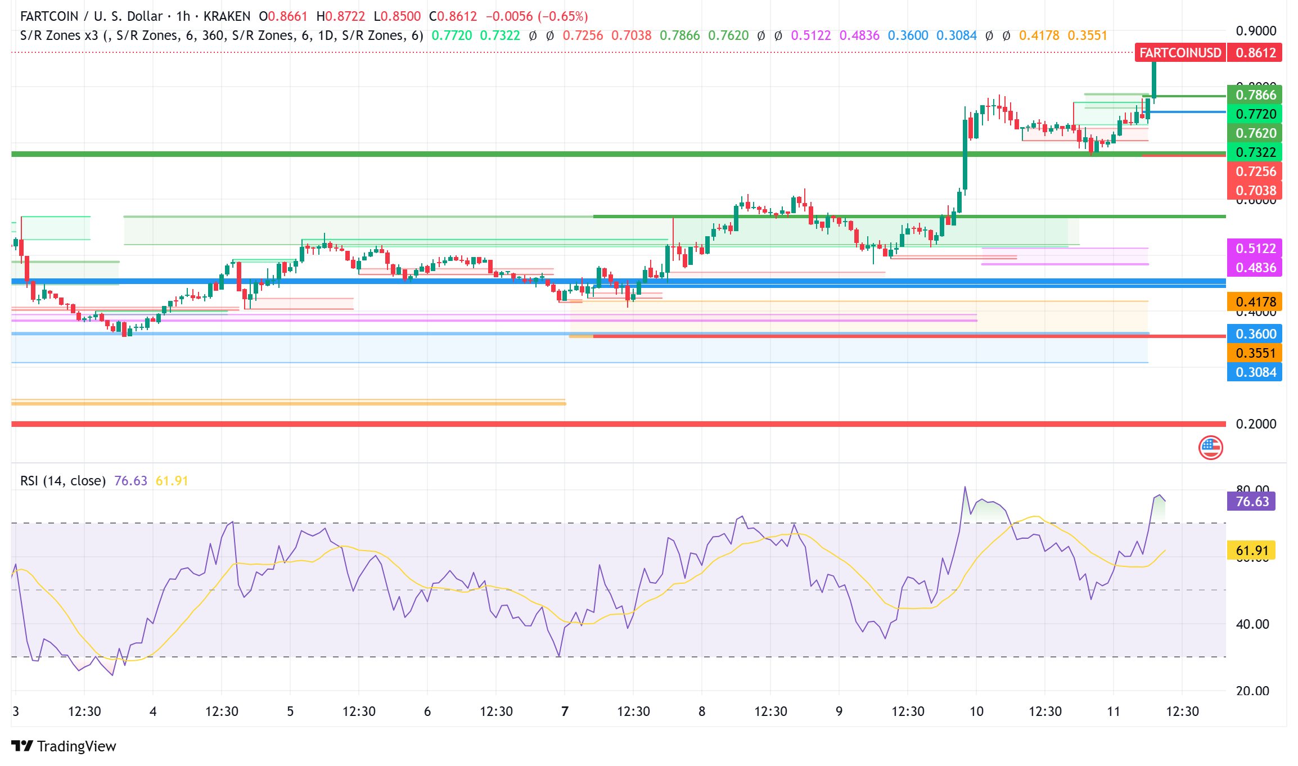
Task: Click the 0.2000 price scale value
Action: pos(1256,423)
